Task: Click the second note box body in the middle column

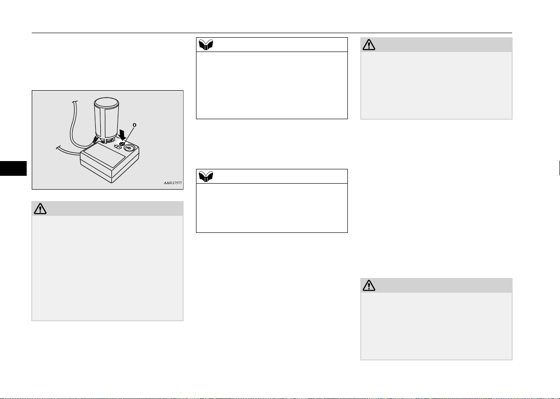Action: pos(271,208)
